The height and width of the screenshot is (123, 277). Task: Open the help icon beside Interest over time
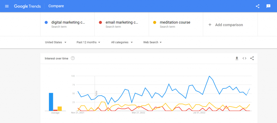click(73, 58)
